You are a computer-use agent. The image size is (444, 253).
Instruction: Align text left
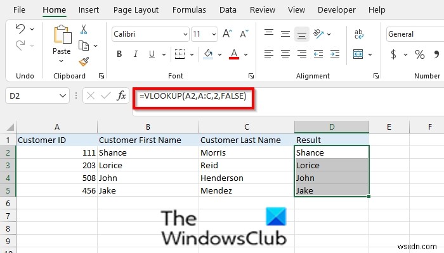click(269, 54)
